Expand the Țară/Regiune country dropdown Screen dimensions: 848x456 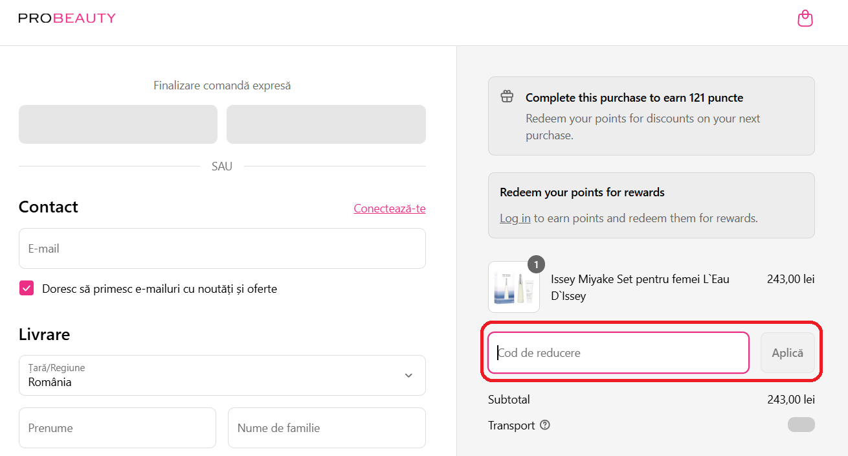[x=222, y=375]
